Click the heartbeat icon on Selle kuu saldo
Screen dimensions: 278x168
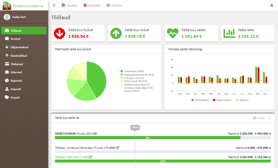click(173, 33)
